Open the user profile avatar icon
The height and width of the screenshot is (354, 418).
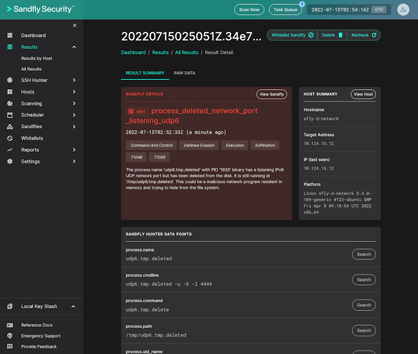coord(403,10)
